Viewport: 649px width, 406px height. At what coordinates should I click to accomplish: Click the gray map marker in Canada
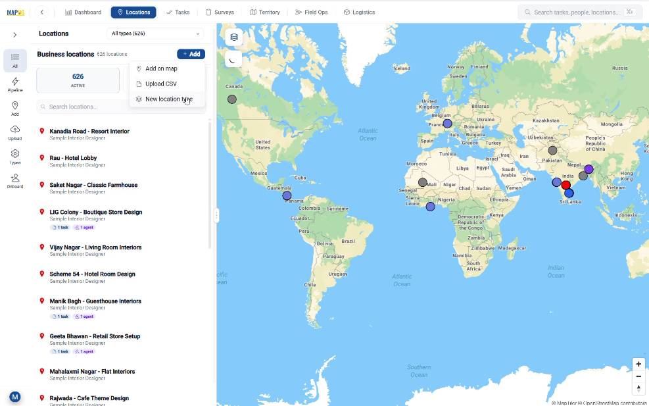coord(232,99)
